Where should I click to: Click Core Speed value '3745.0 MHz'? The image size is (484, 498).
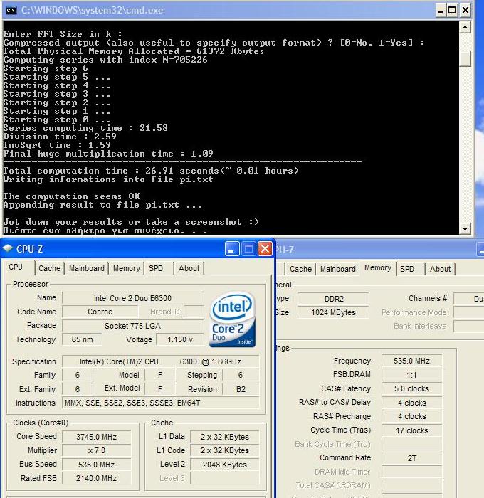point(96,437)
